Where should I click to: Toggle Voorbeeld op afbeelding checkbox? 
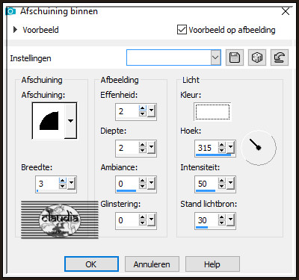pos(182,30)
